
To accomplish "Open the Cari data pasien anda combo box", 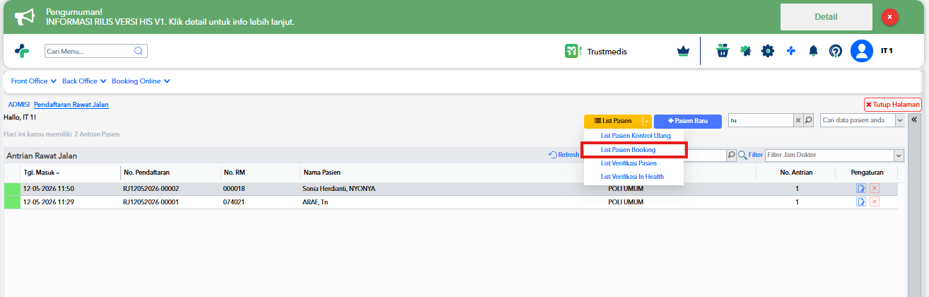I will [x=863, y=120].
